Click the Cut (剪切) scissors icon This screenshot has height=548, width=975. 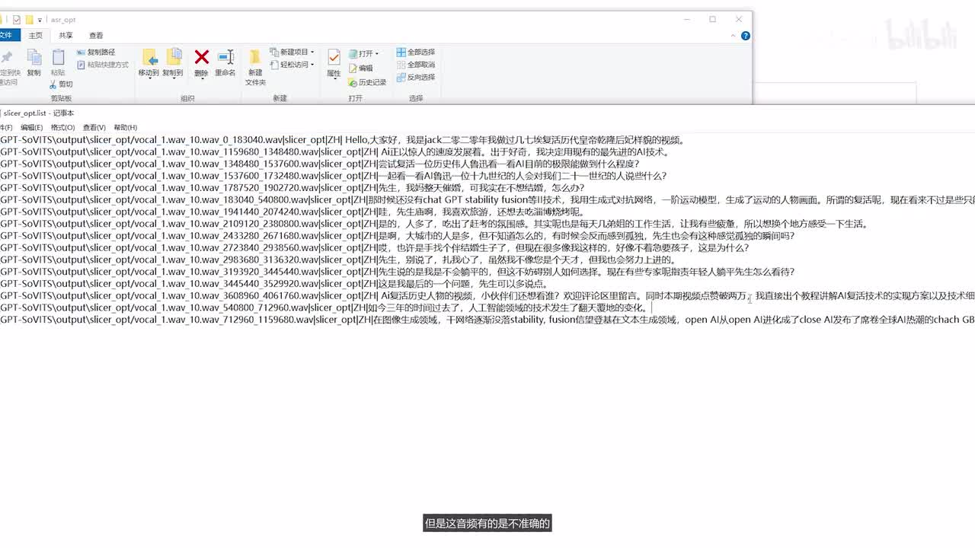(61, 84)
